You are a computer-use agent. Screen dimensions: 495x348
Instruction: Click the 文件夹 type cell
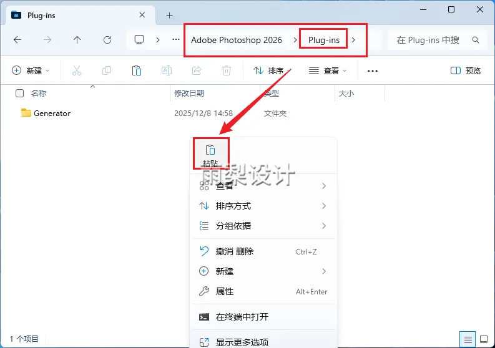(275, 114)
